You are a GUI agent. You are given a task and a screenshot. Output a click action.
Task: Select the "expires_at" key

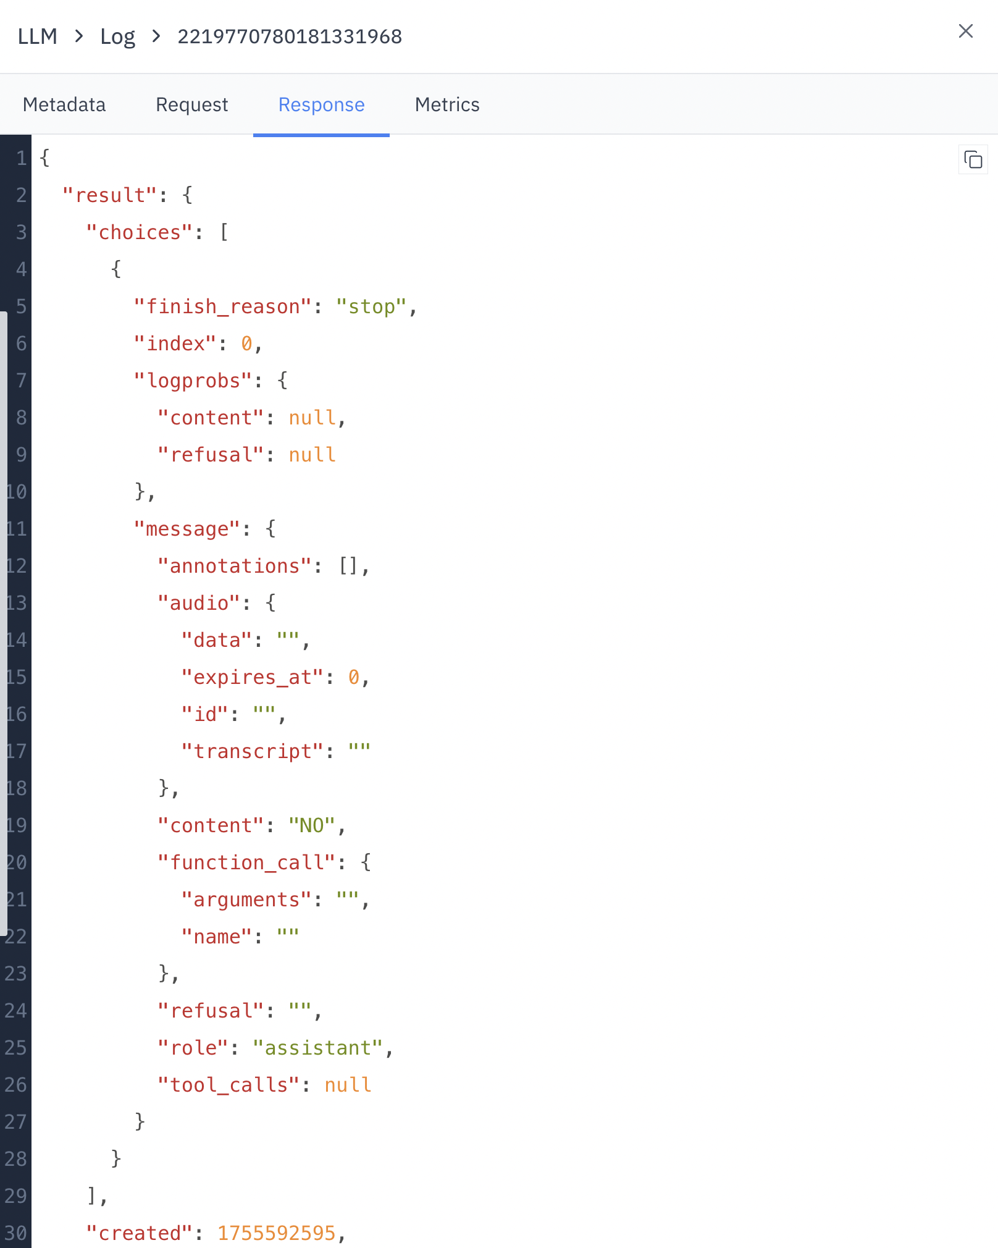coord(253,677)
